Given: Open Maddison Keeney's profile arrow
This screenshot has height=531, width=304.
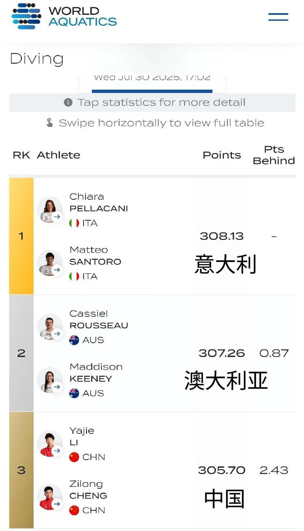Looking at the screenshot, I should pyautogui.click(x=57, y=387).
